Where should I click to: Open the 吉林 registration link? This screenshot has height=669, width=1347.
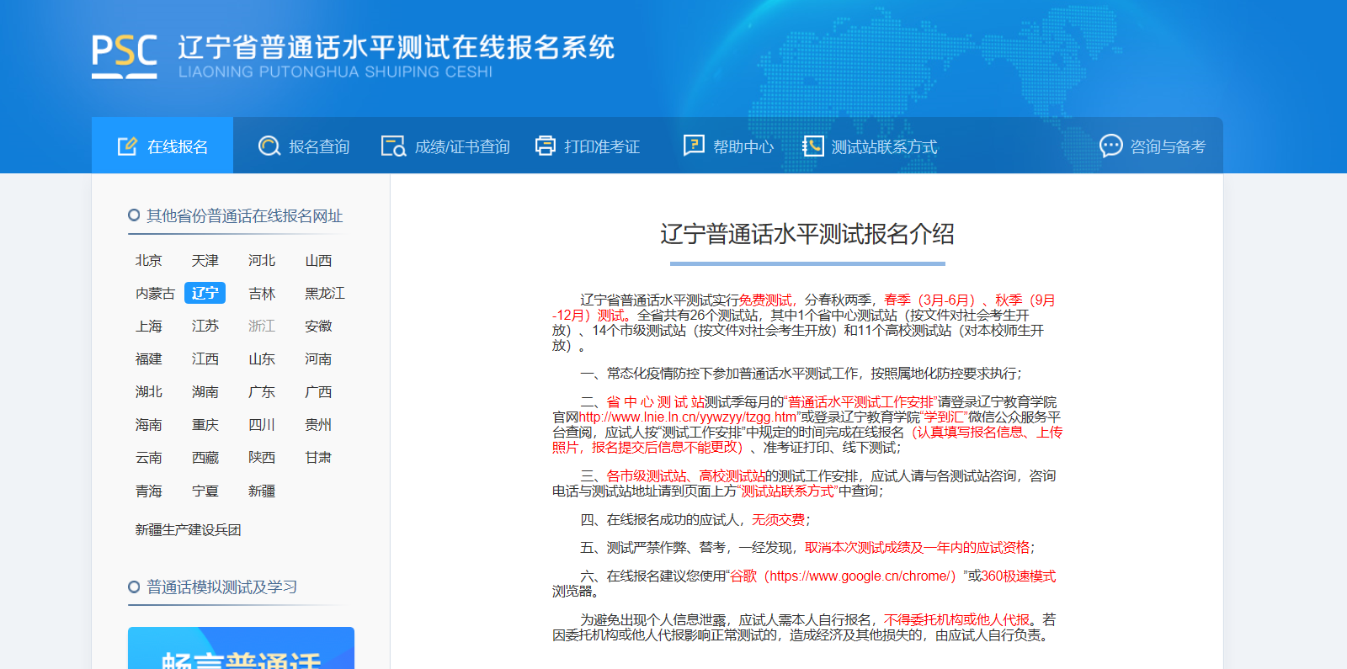(x=262, y=294)
